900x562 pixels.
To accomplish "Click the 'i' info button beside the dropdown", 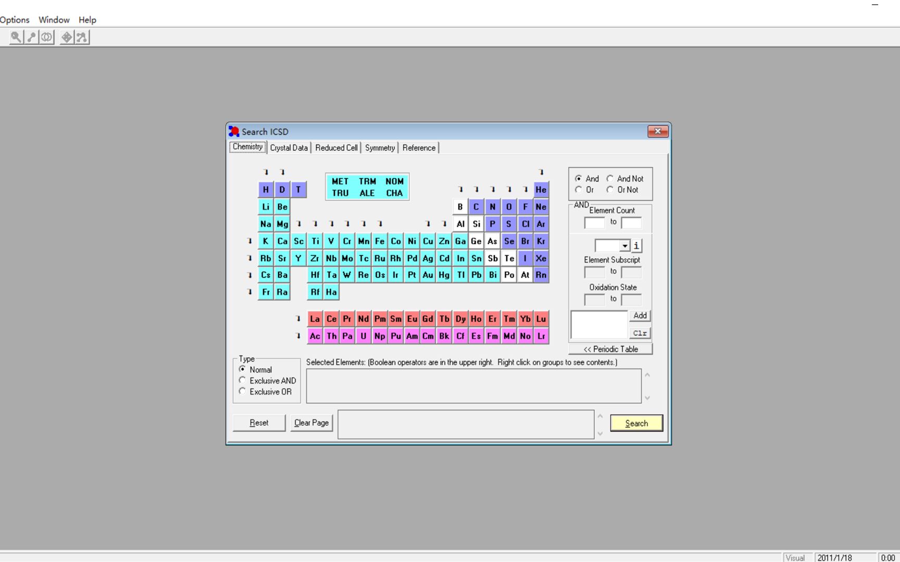I will [636, 246].
